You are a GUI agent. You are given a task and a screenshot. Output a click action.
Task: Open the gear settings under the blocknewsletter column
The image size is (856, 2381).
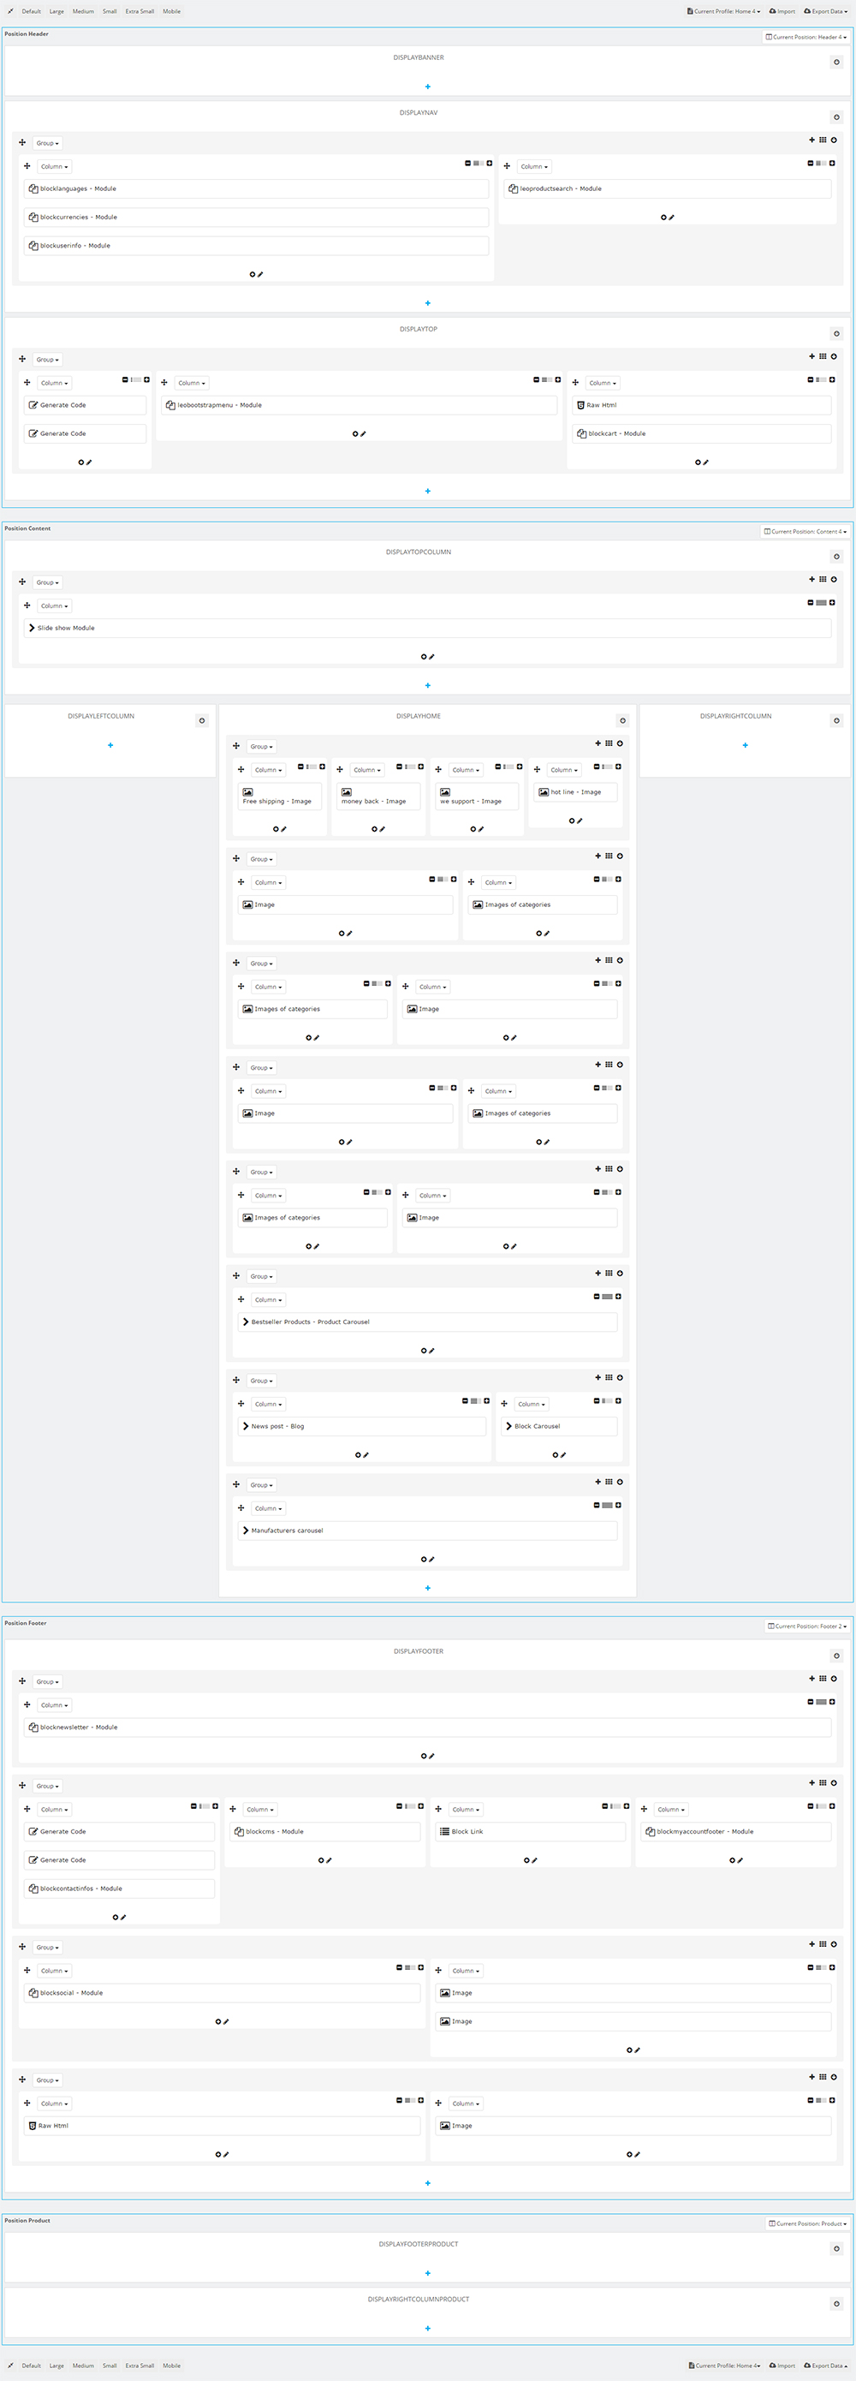[424, 1755]
